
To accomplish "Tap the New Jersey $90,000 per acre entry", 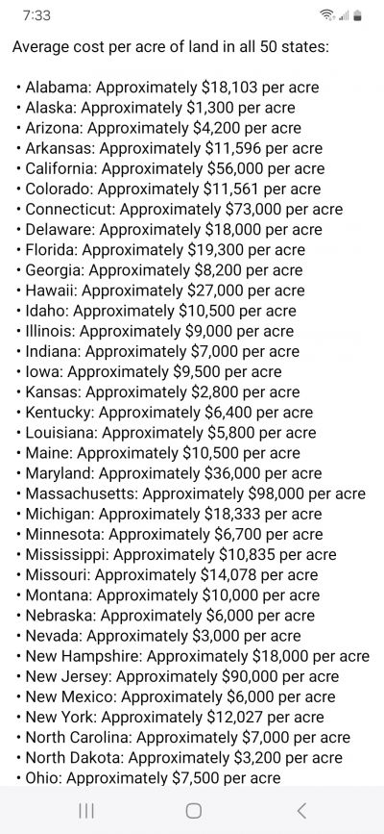I will tap(177, 677).
